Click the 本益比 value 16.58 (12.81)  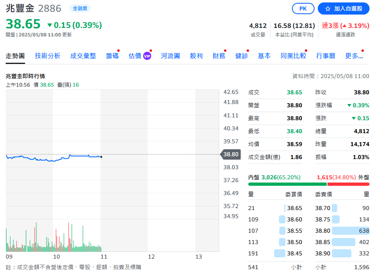pyautogui.click(x=294, y=25)
